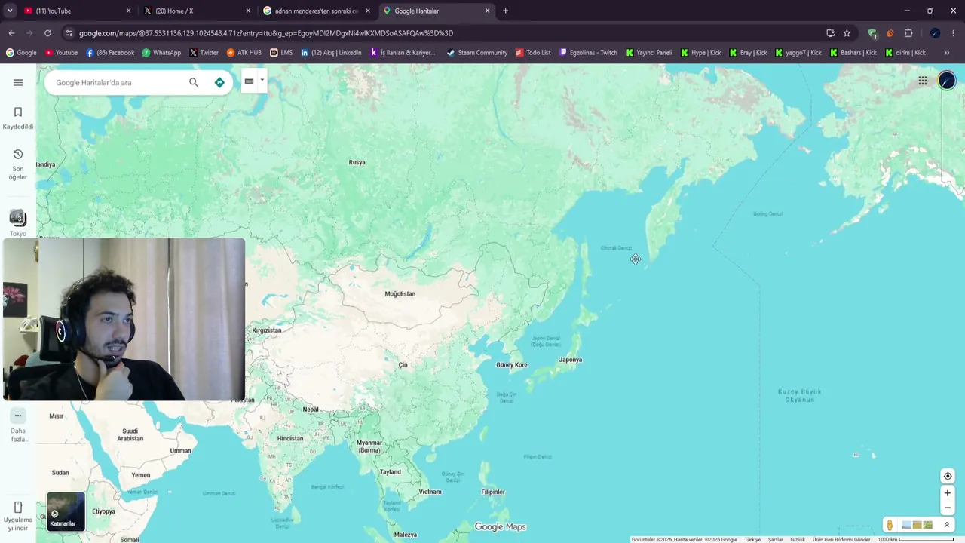The image size is (965, 543).
Task: Open the yaggo7 | Kick bookmark
Action: coord(798,53)
